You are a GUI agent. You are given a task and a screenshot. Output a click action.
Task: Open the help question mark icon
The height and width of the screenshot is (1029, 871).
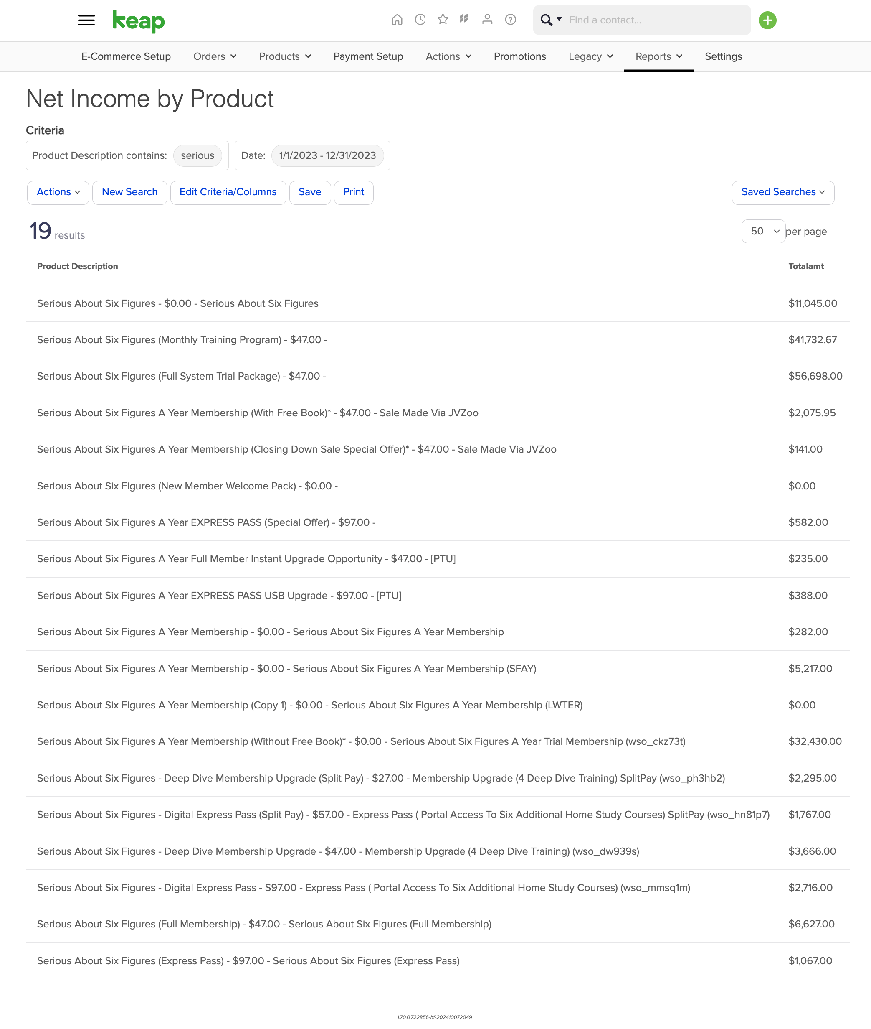click(x=511, y=20)
